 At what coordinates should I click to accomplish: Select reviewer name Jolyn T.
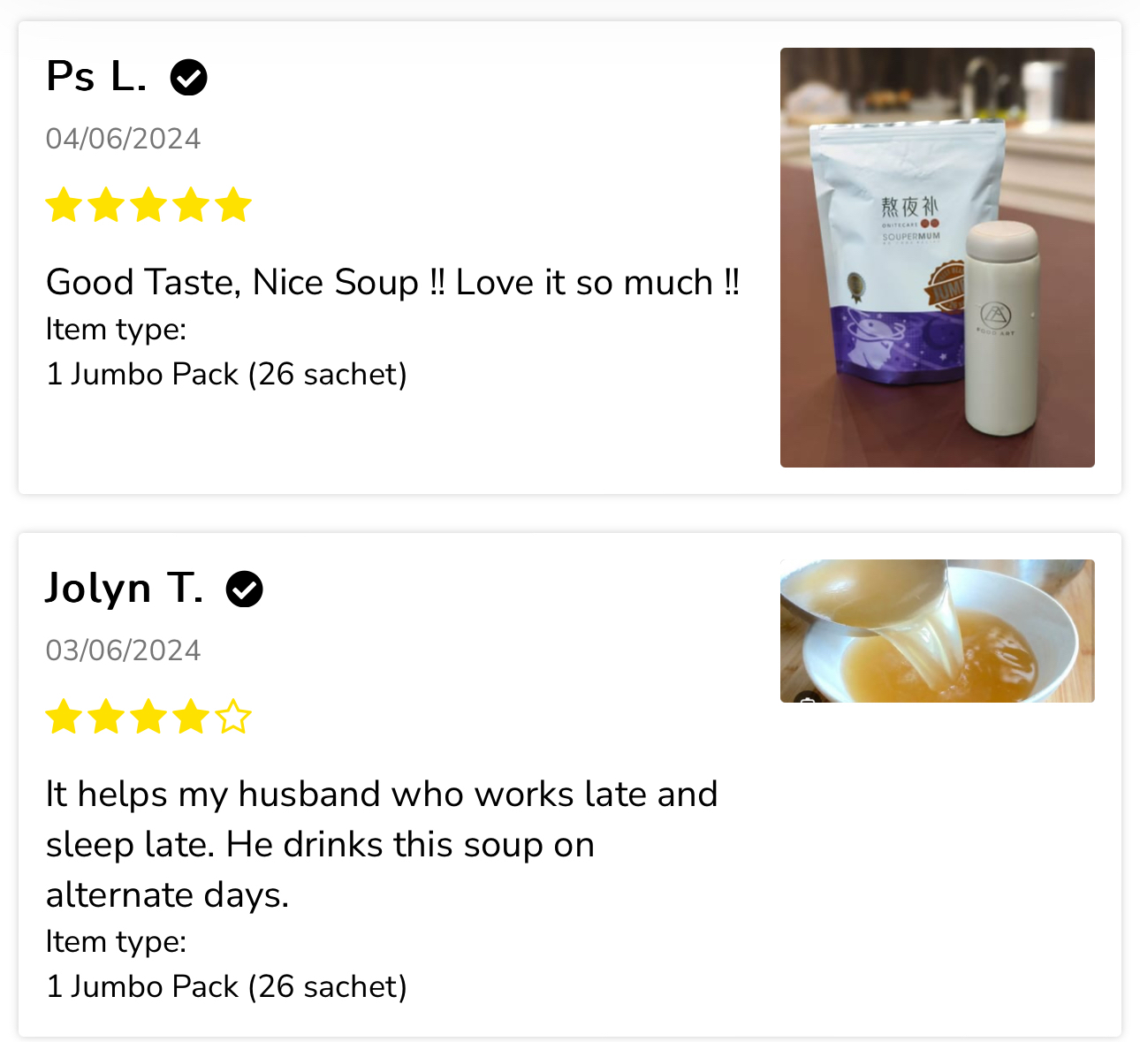click(125, 589)
